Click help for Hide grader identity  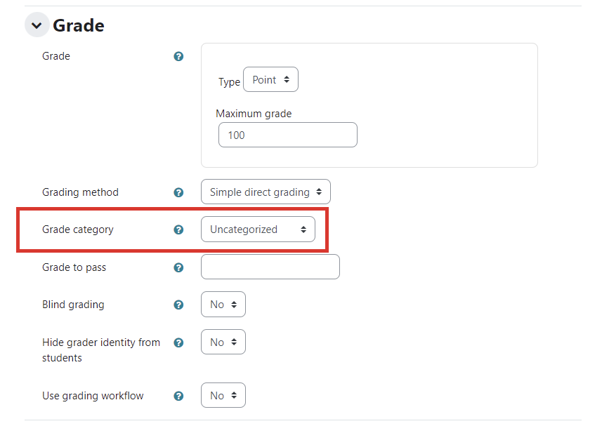pos(178,342)
